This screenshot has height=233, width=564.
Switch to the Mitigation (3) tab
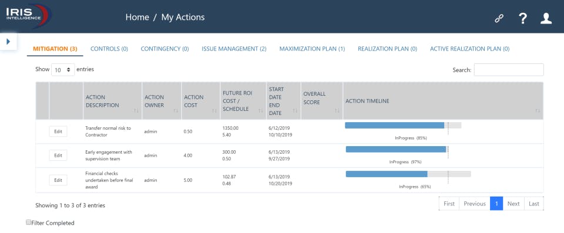point(55,49)
